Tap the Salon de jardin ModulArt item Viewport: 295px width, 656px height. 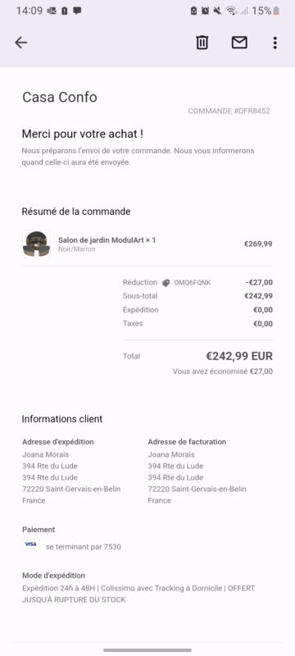[x=107, y=240]
